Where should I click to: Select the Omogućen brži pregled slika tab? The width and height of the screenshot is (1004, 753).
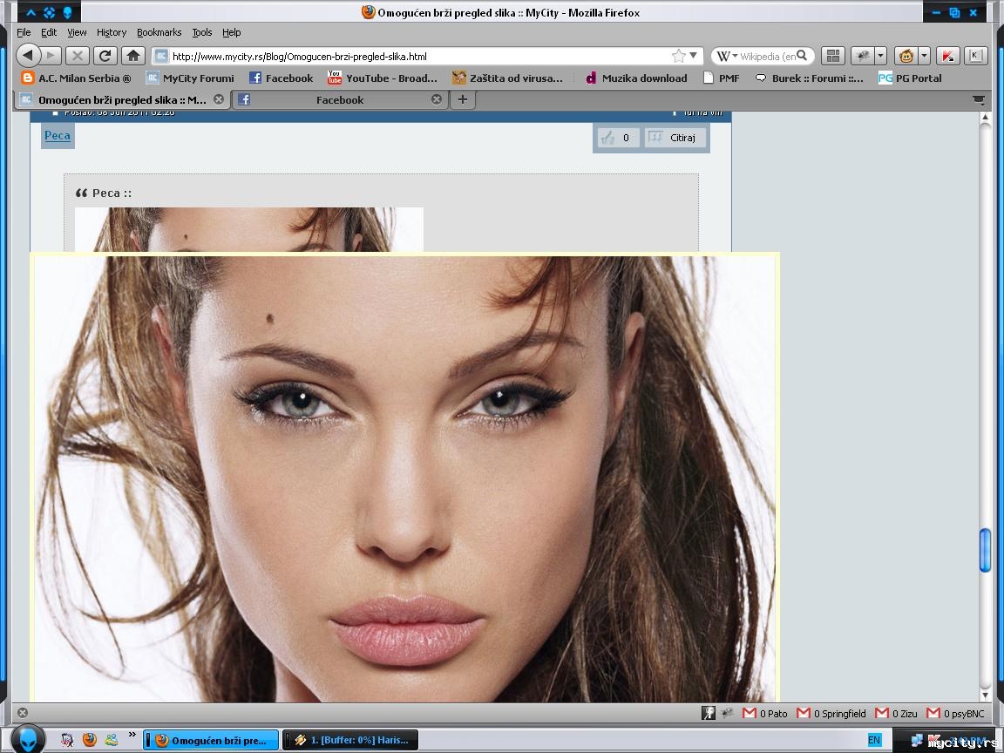point(122,99)
